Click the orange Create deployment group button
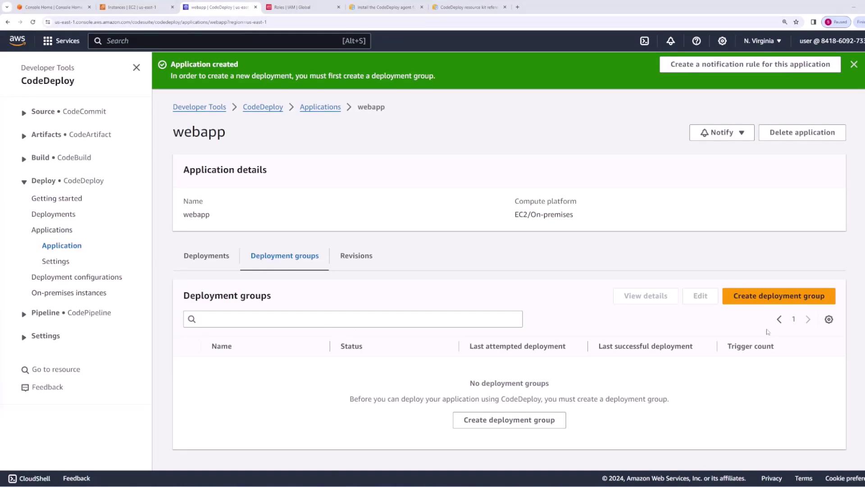This screenshot has height=487, width=865. (x=778, y=296)
